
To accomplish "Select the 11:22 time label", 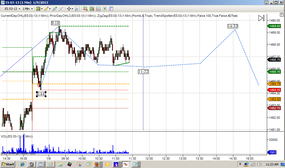I will [x=143, y=72].
